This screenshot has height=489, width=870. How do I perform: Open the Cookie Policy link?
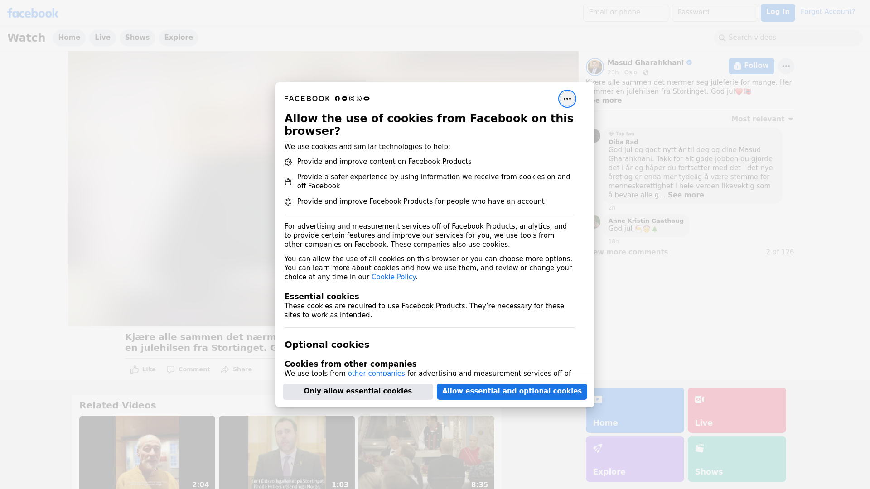pos(393,277)
